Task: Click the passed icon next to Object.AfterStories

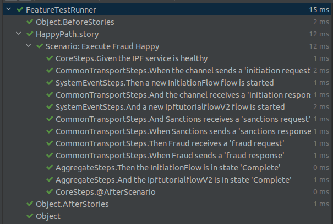Action: click(x=30, y=204)
